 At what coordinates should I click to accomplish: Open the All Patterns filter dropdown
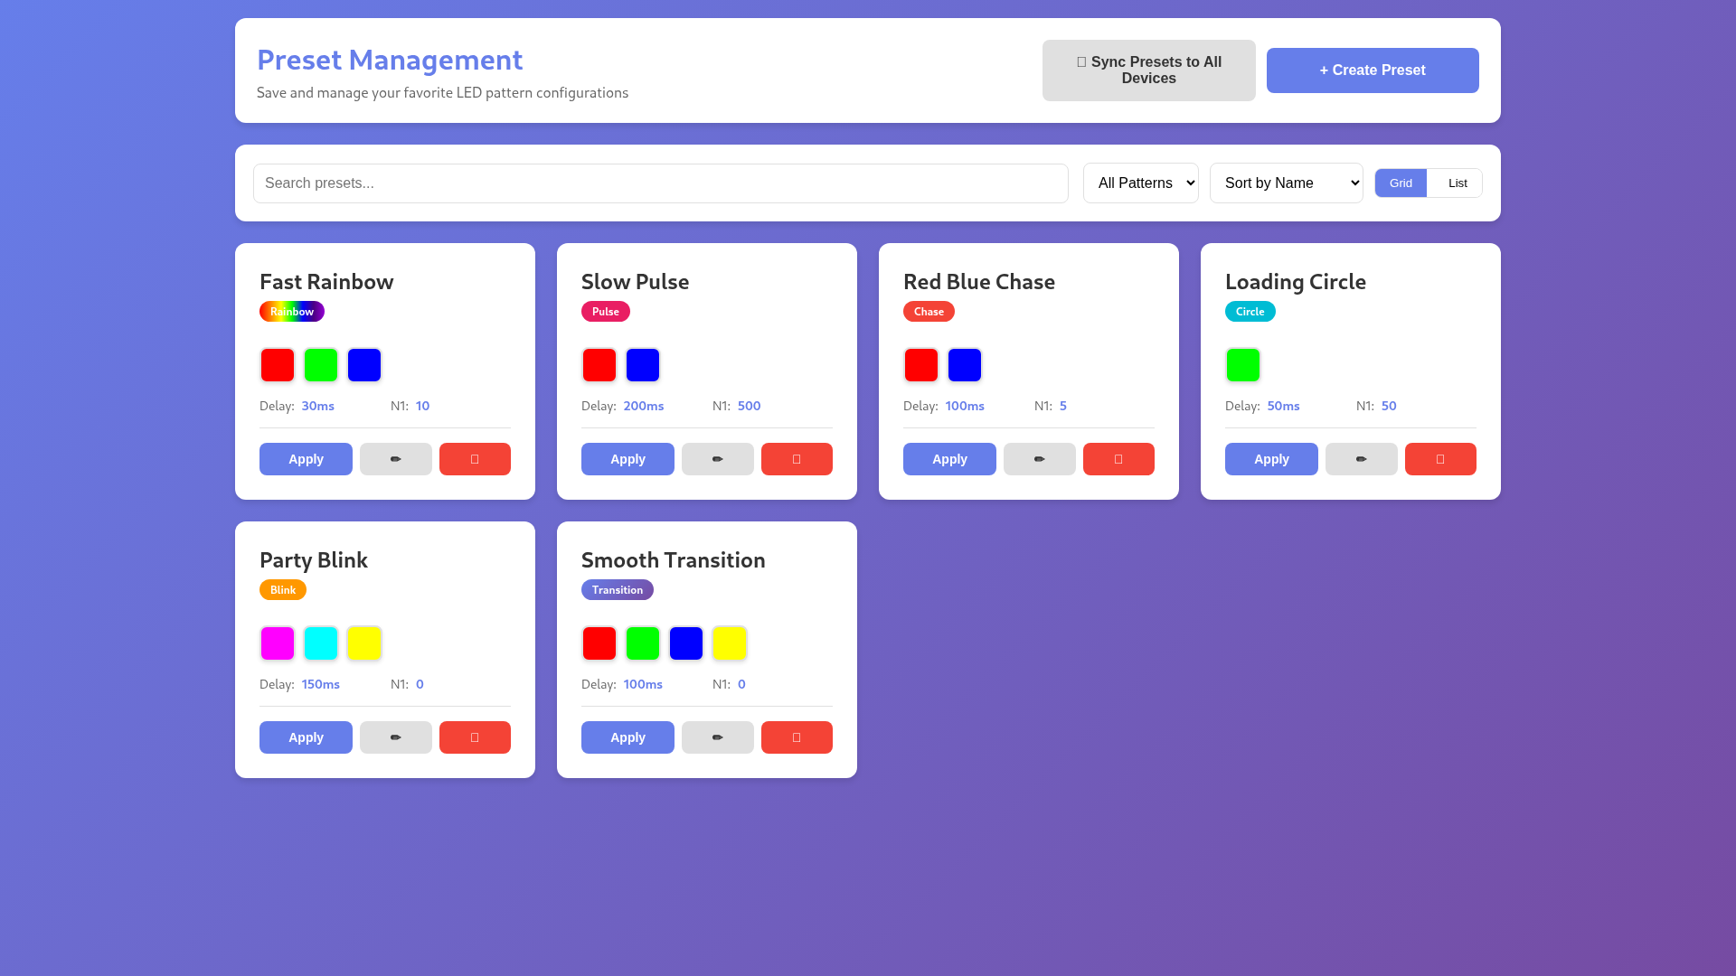click(x=1140, y=183)
